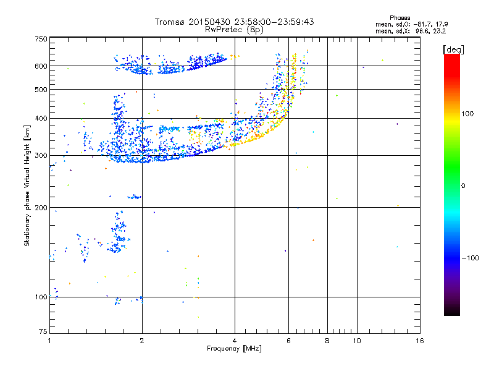
Task: Select the RwPretec (8p) subtitle
Action: tap(235, 29)
